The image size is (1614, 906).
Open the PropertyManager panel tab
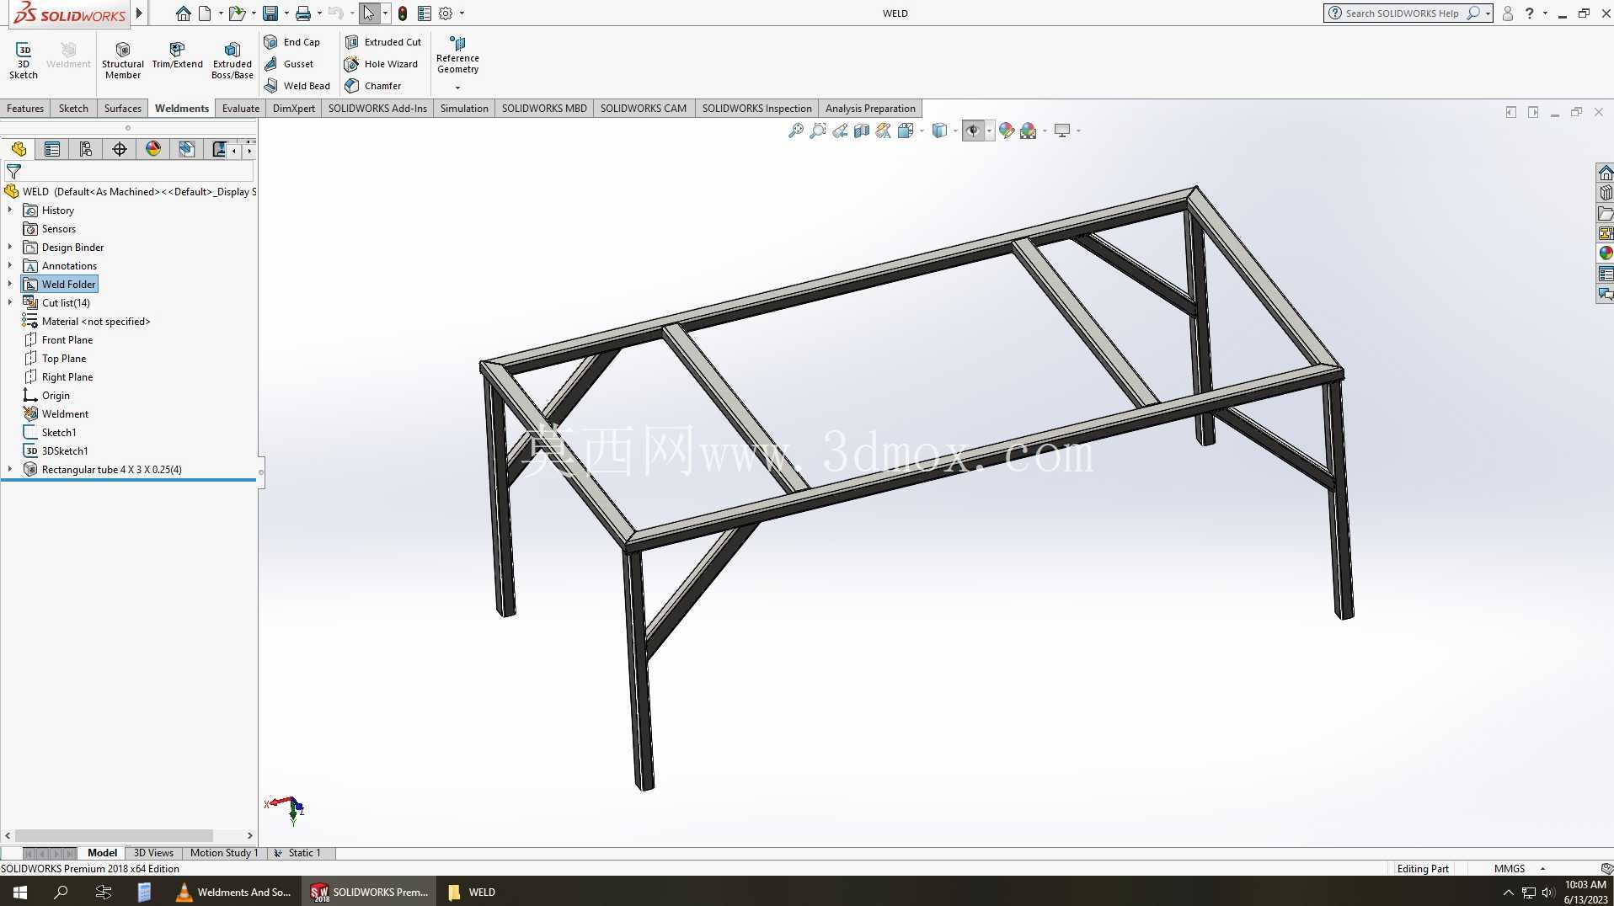pos(52,150)
